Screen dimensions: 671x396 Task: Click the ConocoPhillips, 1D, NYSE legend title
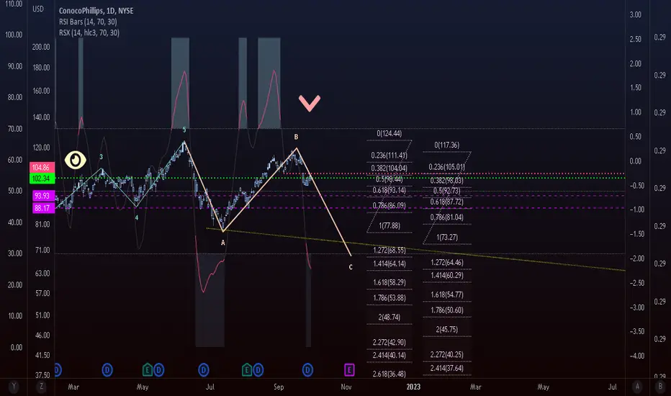(x=96, y=11)
